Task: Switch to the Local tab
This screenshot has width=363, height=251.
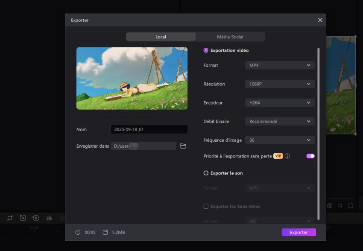Action: coord(161,37)
